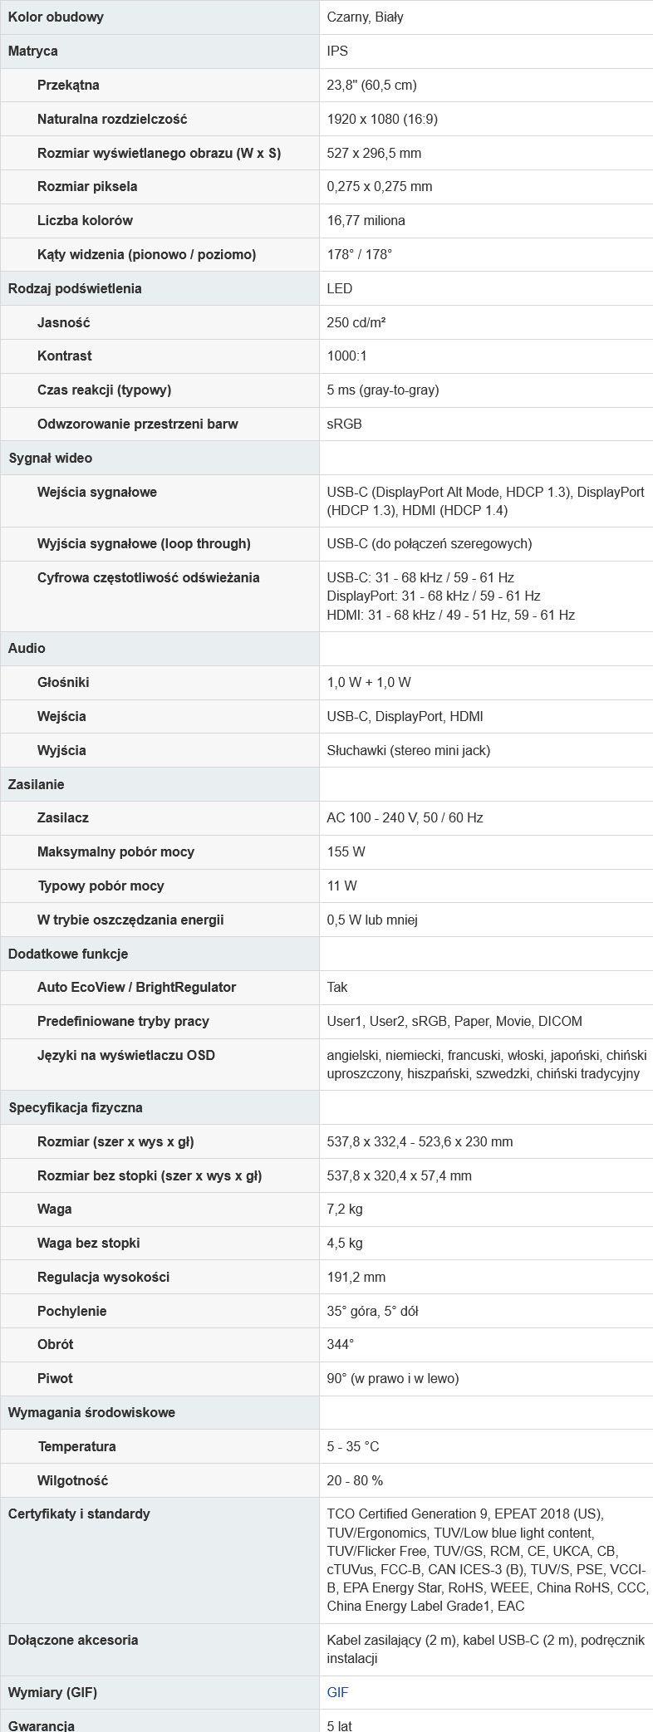Click the 1920 x 1080 resolution value
Screen dimensions: 653x1732
[x=382, y=119]
